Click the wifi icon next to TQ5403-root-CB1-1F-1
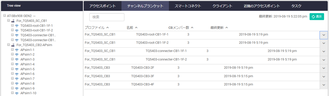Screen dimensions: 329x96 tap(17, 26)
